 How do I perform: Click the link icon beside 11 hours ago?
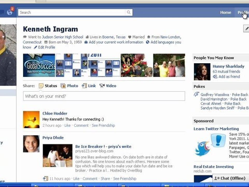45,179
